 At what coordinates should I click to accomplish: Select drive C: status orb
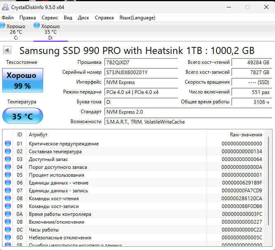[2, 26]
